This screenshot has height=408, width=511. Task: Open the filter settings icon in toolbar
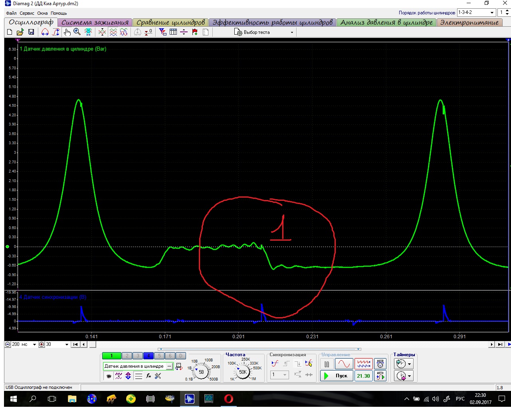pos(162,32)
